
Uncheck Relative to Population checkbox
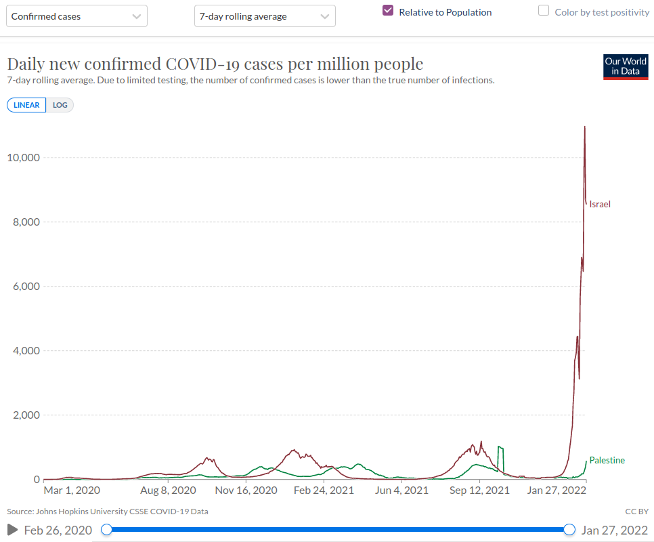(388, 11)
